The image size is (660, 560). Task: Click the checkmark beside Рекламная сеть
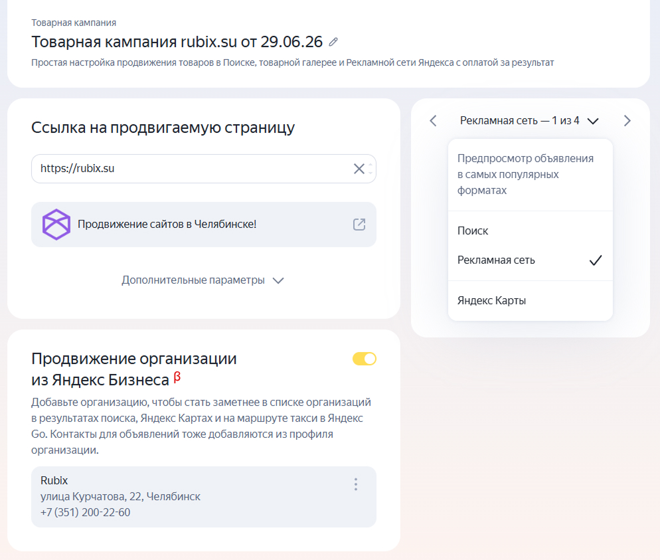596,260
